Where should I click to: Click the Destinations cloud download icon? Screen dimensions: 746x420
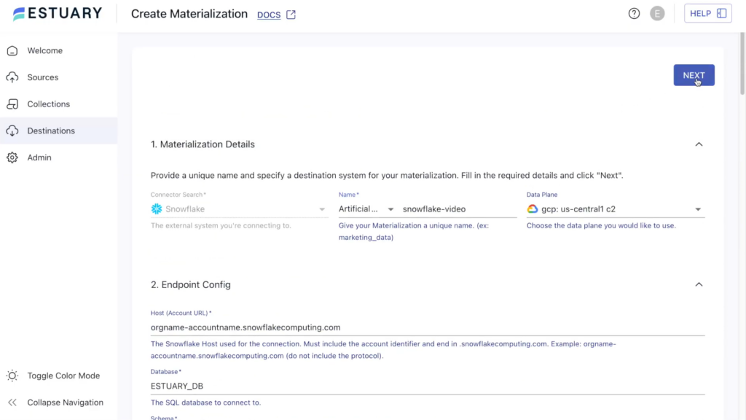[x=12, y=131]
